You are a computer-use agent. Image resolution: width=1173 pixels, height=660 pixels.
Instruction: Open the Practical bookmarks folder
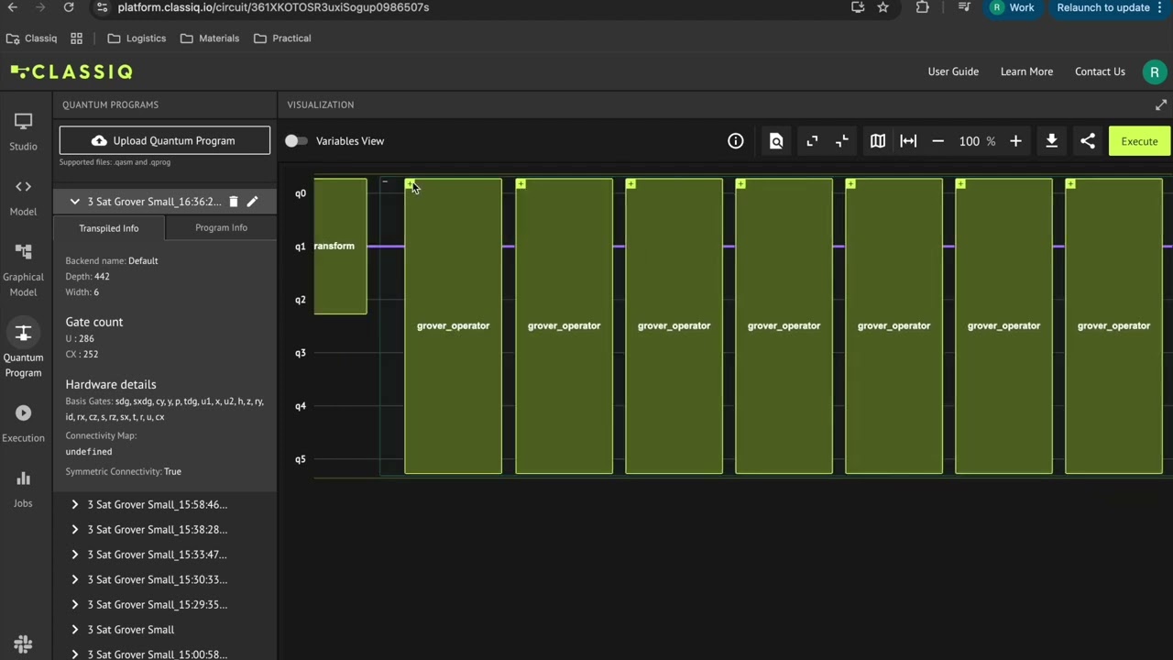[x=282, y=38]
